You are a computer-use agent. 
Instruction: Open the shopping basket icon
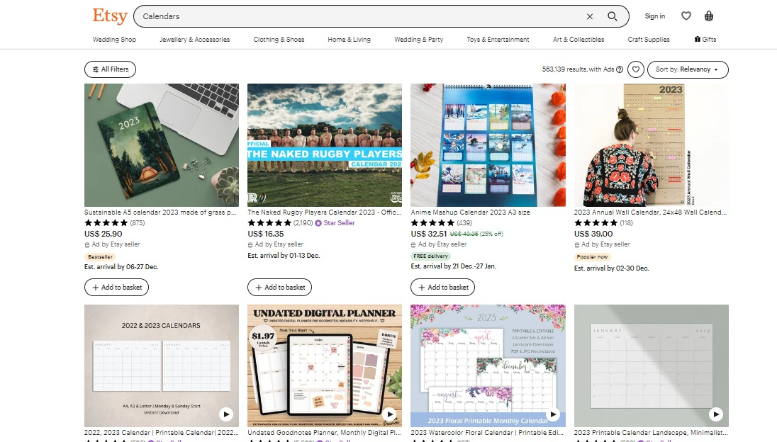709,16
